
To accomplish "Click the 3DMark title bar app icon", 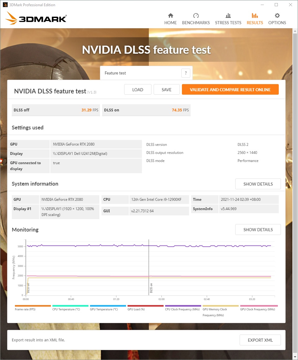I will click(5, 5).
